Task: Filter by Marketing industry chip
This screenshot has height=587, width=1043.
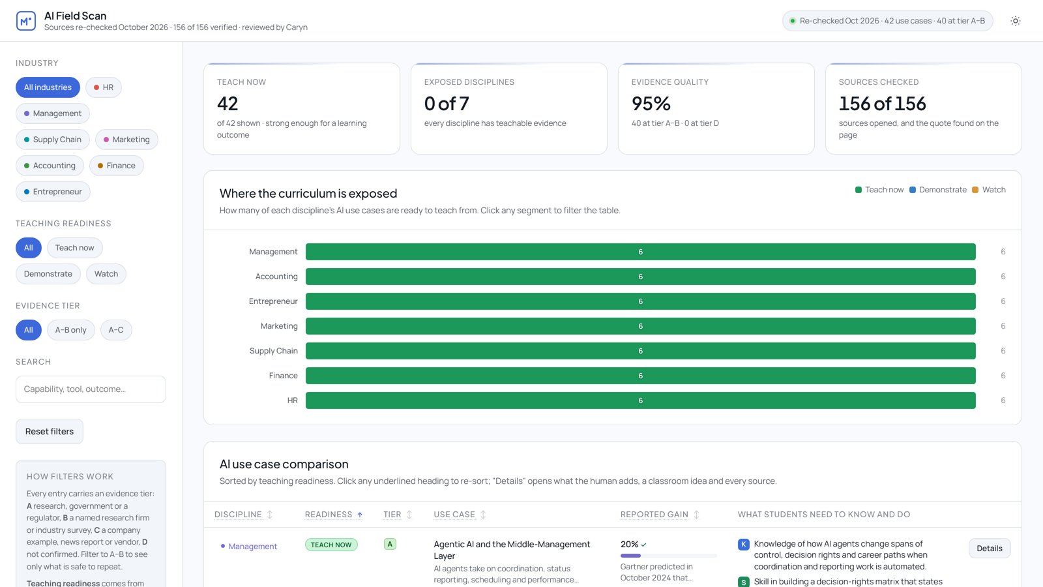Action: pos(126,140)
